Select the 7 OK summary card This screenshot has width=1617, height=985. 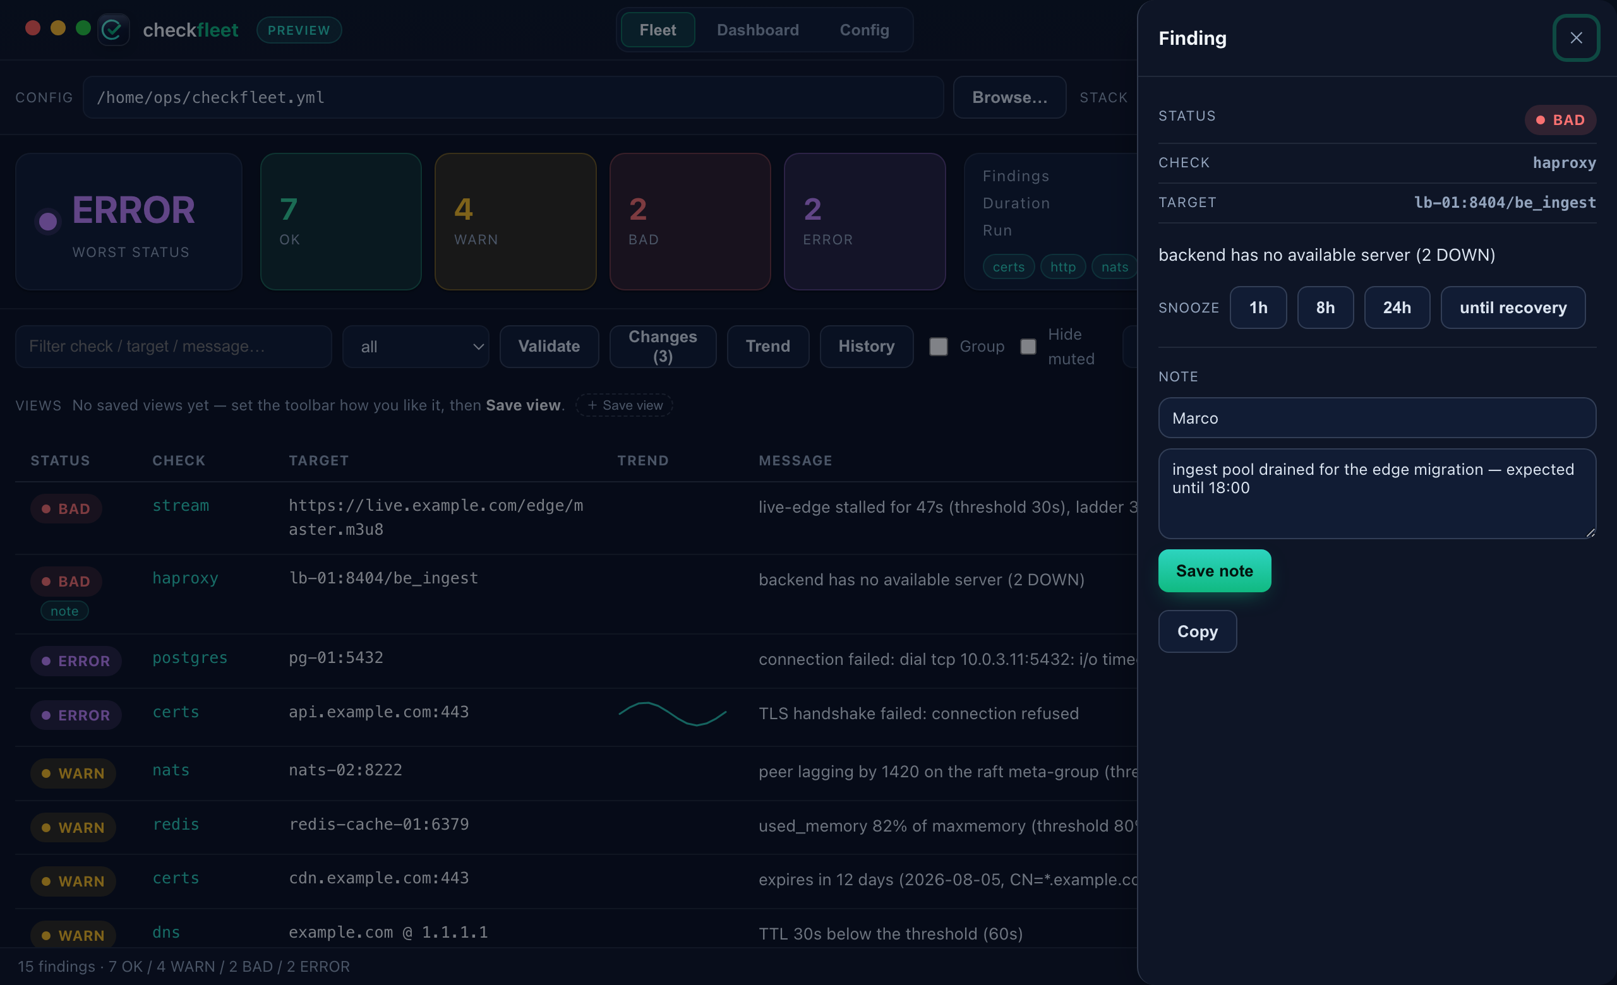340,222
